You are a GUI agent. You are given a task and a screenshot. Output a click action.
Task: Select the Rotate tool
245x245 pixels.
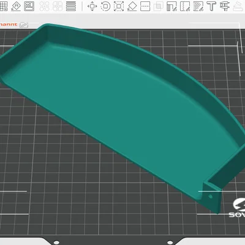click(x=105, y=6)
